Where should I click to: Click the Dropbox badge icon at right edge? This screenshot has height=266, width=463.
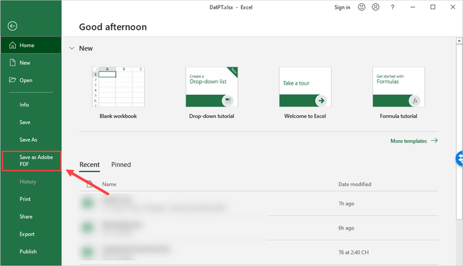[x=460, y=159]
